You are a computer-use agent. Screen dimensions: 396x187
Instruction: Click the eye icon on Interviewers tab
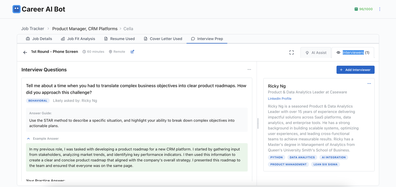tap(338, 52)
